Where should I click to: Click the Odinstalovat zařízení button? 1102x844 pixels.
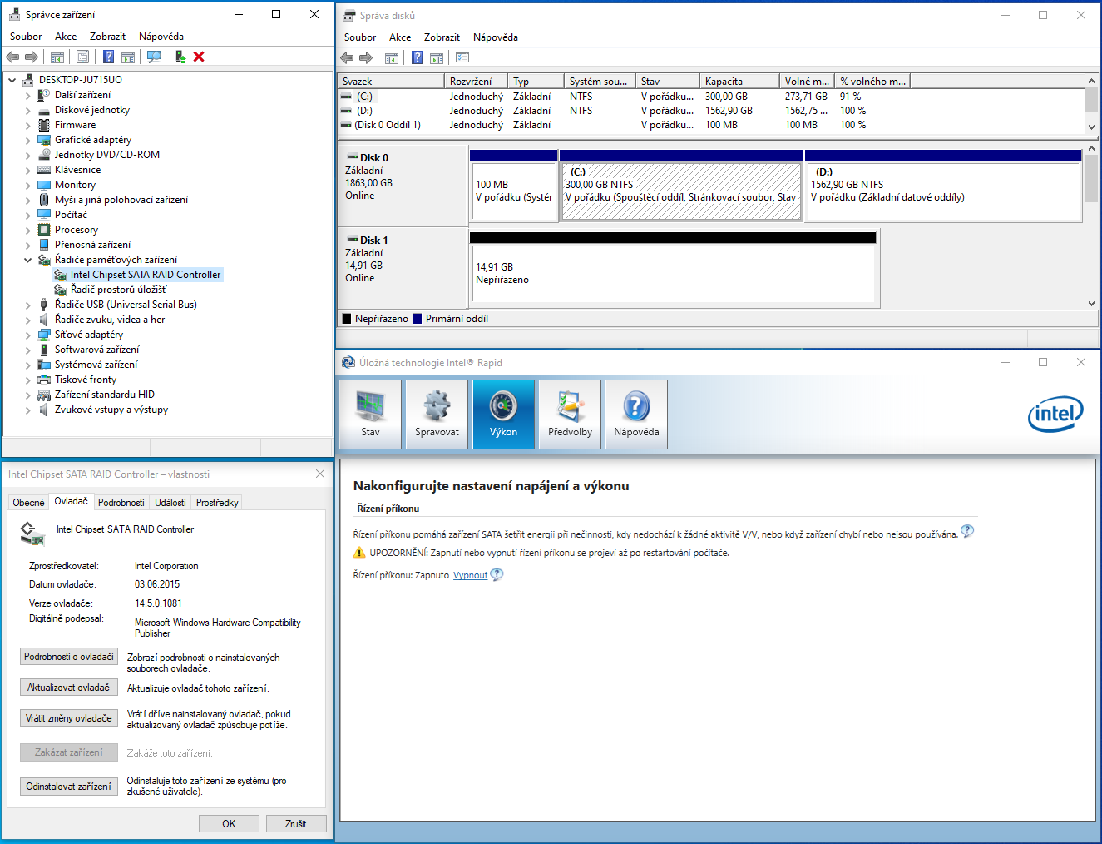tap(68, 787)
